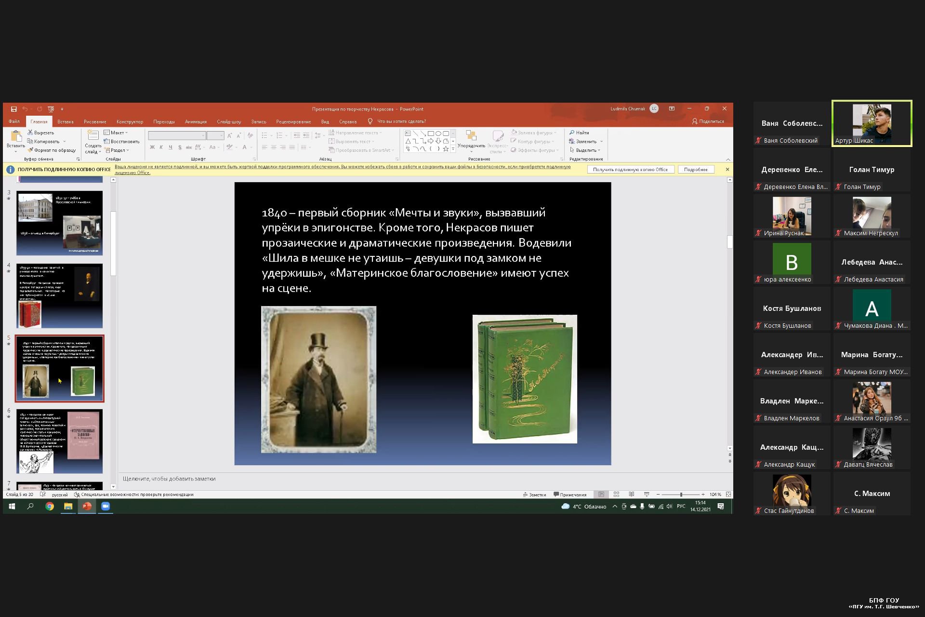Select the text box shape in gallery

(x=408, y=134)
